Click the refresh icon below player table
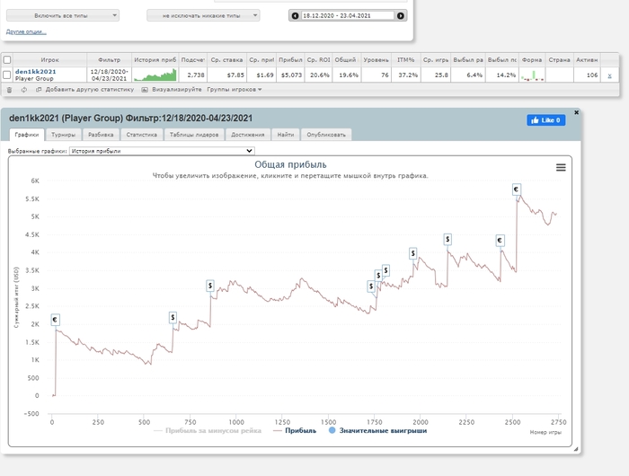 24,90
